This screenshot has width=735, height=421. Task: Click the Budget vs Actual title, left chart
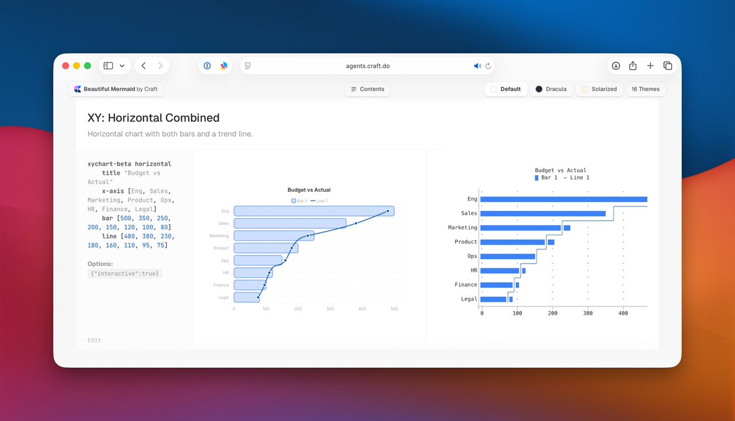309,190
